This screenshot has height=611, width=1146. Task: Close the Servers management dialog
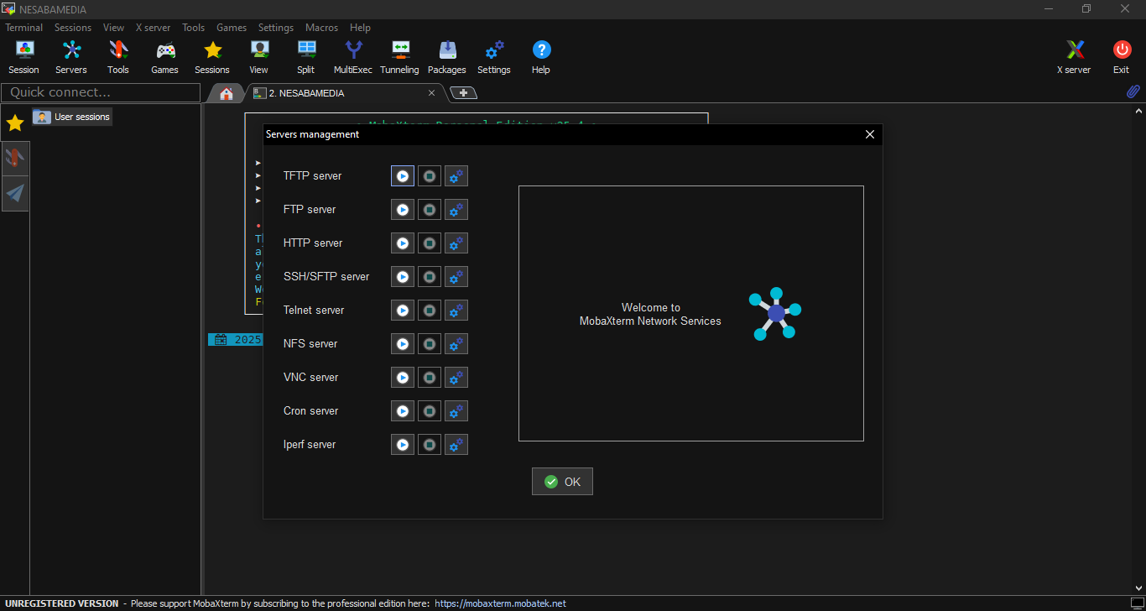pyautogui.click(x=869, y=134)
